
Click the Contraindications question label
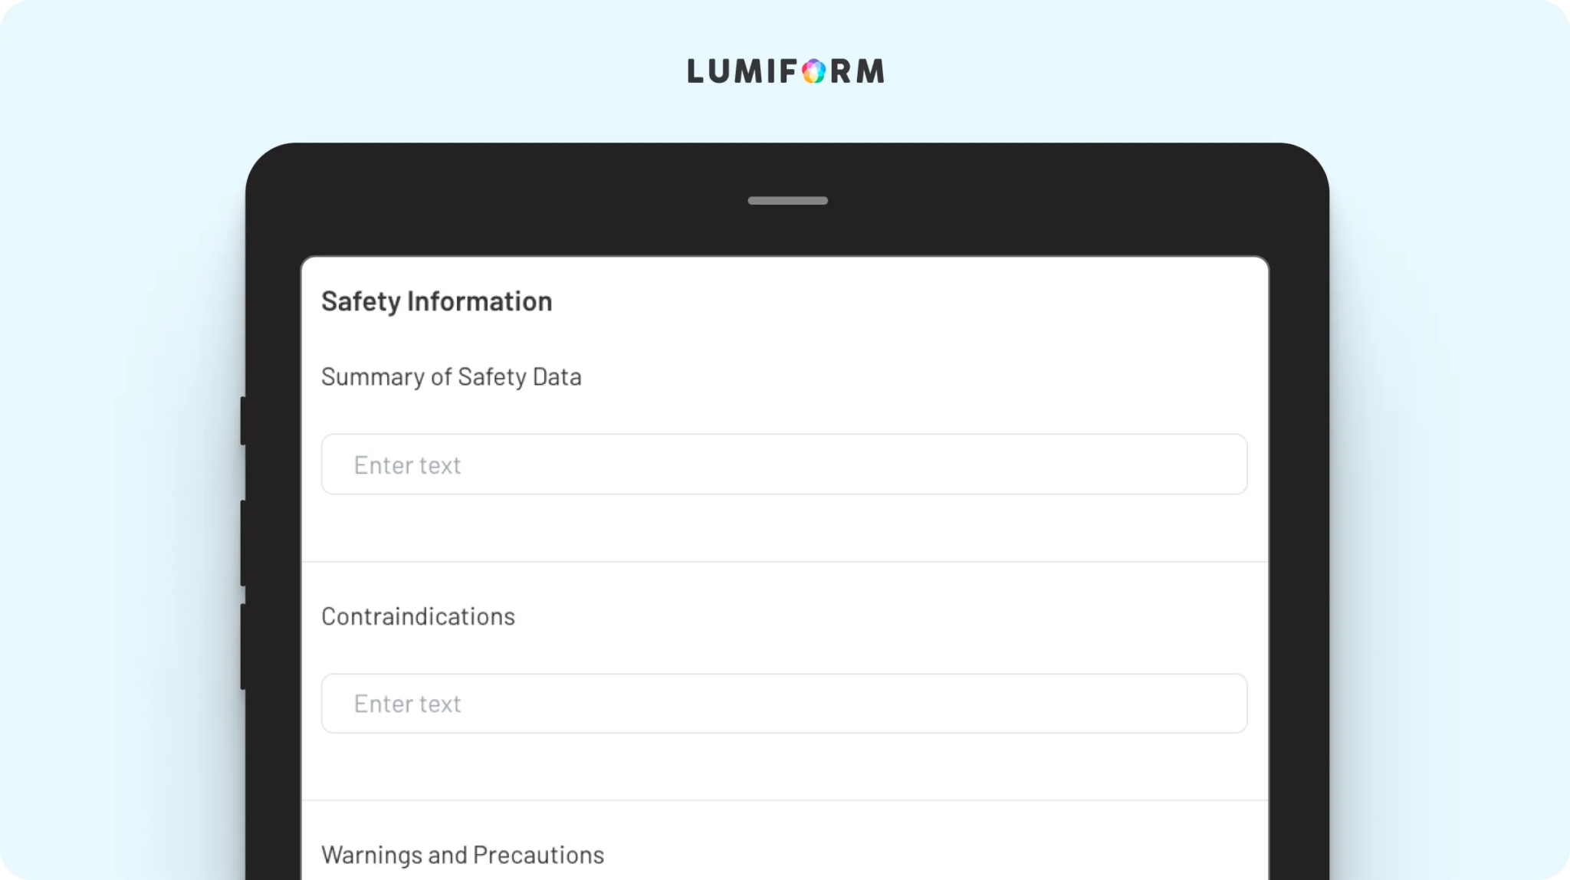click(418, 616)
